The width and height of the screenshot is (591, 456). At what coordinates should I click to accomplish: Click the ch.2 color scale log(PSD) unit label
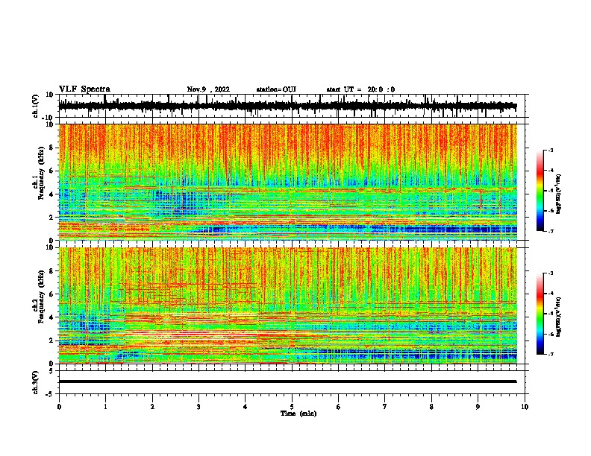(559, 317)
